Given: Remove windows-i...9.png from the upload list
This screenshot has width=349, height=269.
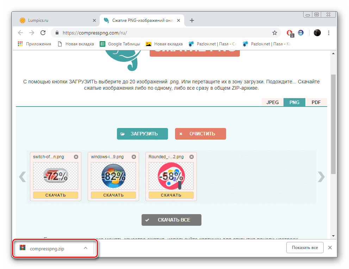Looking at the screenshot, I should (133, 157).
